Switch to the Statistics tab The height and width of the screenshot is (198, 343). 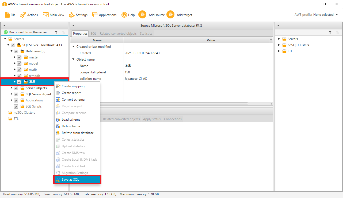tap(146, 34)
